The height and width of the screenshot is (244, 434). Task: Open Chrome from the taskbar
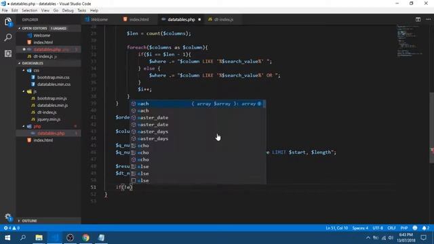[85, 238]
